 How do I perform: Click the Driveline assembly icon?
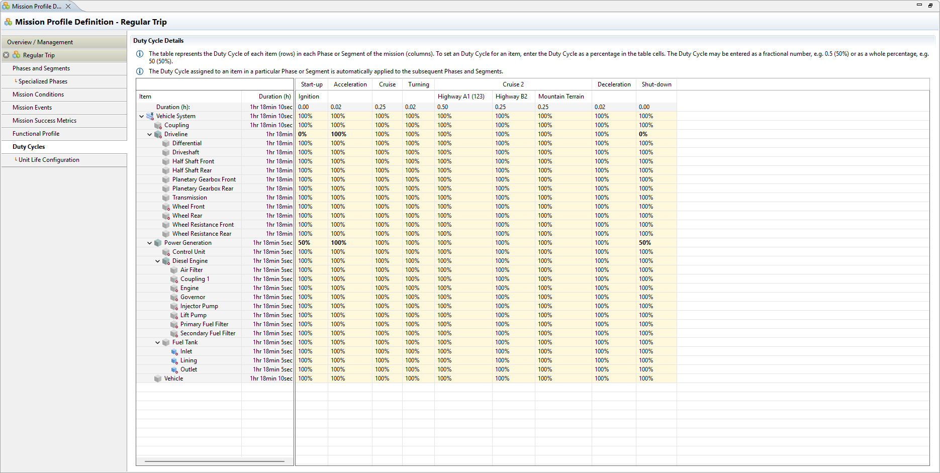158,134
